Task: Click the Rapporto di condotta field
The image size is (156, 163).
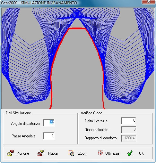Action: tap(128, 138)
